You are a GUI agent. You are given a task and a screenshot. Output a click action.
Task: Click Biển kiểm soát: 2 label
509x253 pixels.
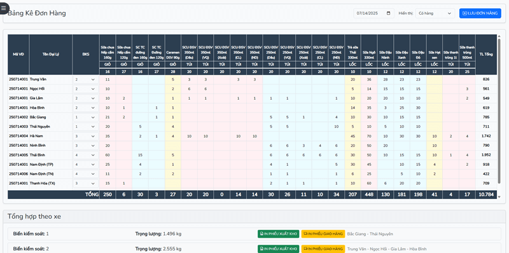(x=31, y=249)
